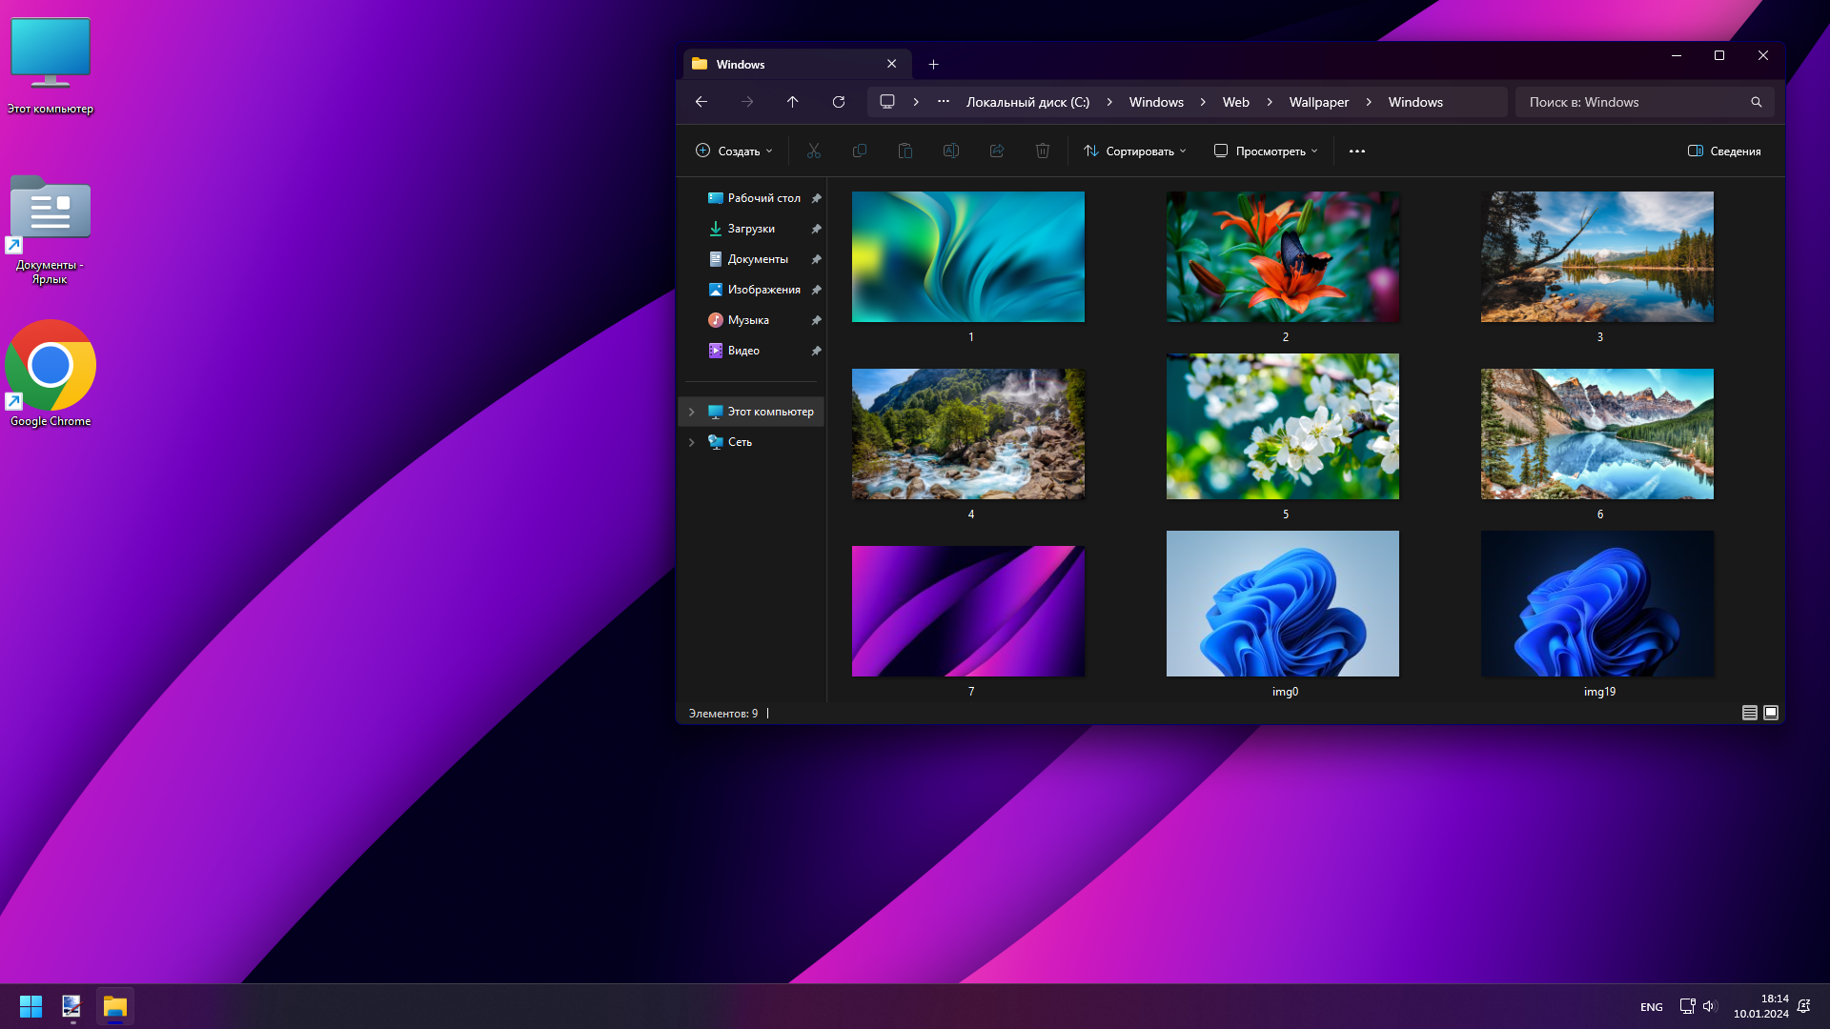1830x1029 pixels.
Task: Switch to details list view
Action: [x=1750, y=713]
